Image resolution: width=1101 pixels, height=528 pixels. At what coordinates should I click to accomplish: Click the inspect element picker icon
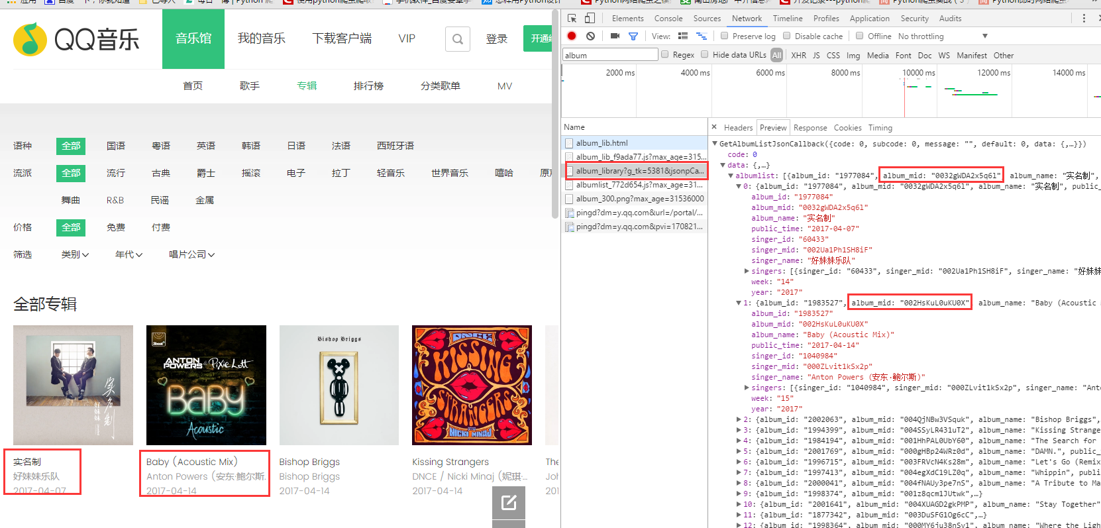pyautogui.click(x=572, y=19)
